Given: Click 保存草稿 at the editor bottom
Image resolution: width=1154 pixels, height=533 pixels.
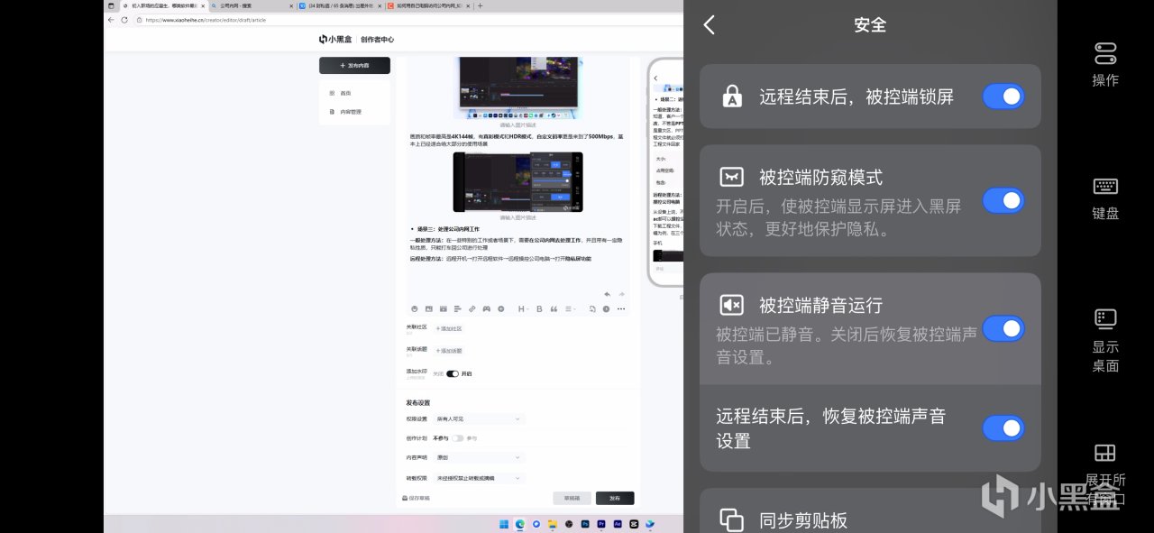Looking at the screenshot, I should pyautogui.click(x=416, y=499).
